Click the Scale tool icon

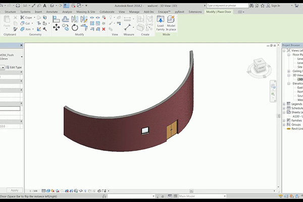click(98, 23)
